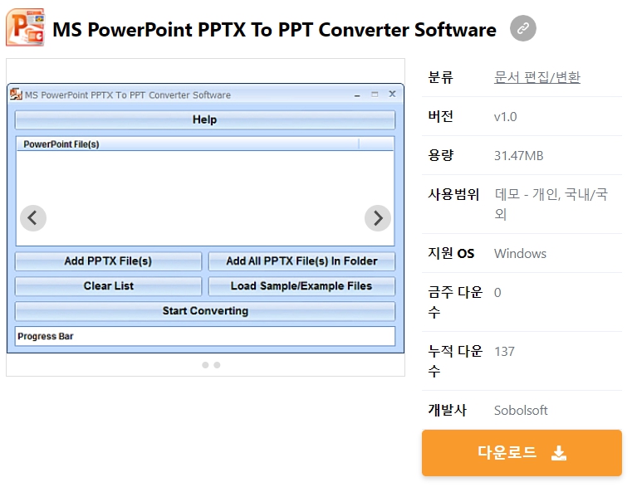This screenshot has height=487, width=632.
Task: Click the copy link icon beside the title
Action: 522,28
